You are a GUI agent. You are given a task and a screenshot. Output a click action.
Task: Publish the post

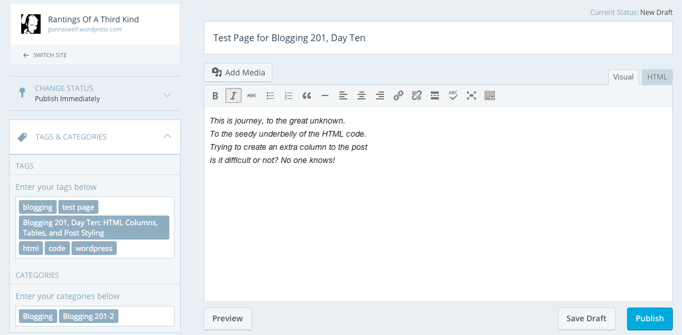coord(649,318)
